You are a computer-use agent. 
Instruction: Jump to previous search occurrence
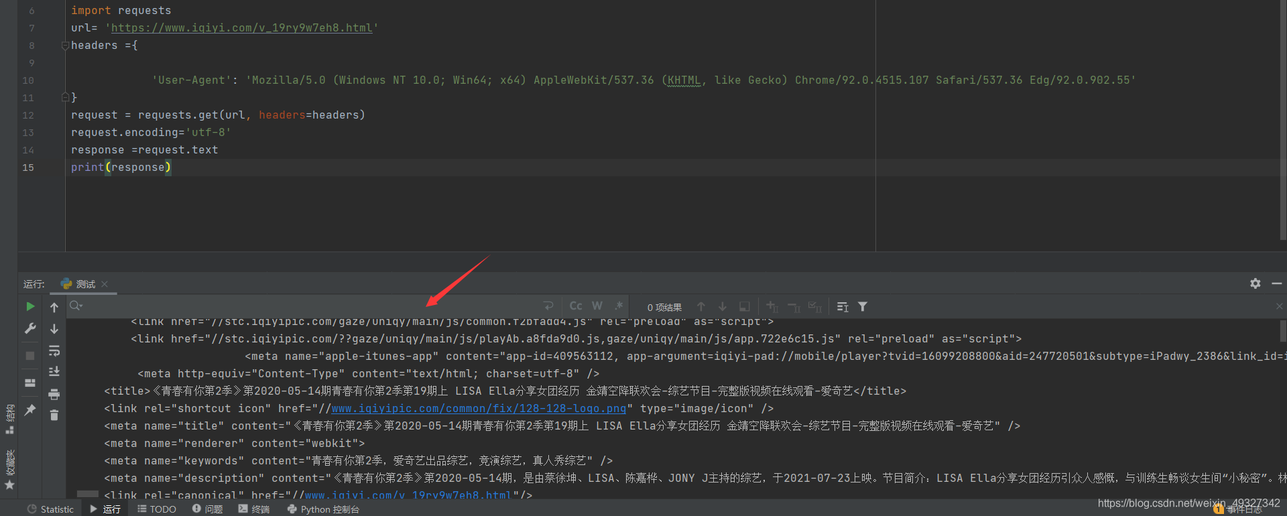click(x=701, y=306)
